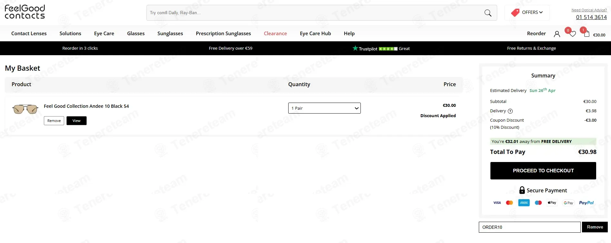Click the American Express payment icon
This screenshot has width=611, height=243.
[524, 203]
